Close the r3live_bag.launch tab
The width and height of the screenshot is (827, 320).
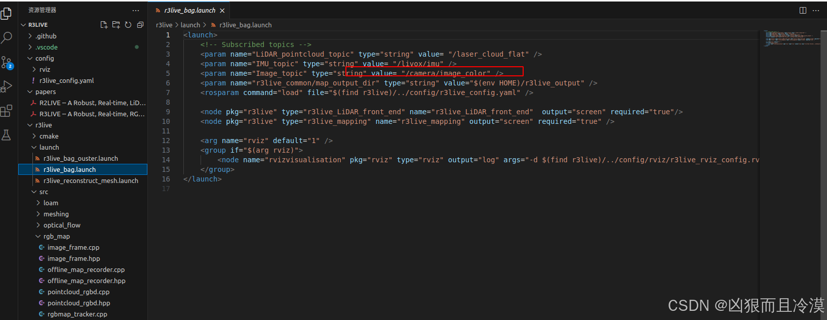pyautogui.click(x=222, y=11)
